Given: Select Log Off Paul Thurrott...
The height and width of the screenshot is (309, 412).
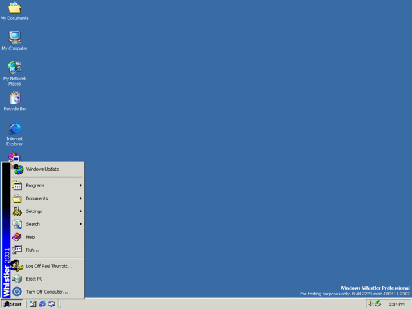Looking at the screenshot, I should point(47,266).
